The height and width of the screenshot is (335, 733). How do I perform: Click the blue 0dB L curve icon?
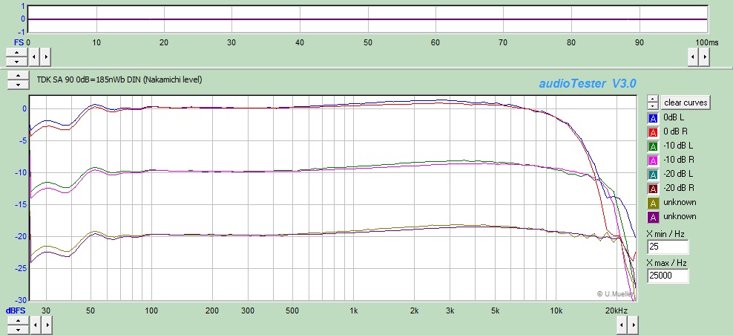click(653, 118)
